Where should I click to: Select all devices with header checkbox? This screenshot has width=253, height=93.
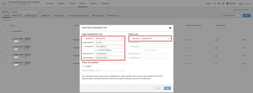pos(5,26)
